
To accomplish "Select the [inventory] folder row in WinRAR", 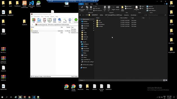I will click(x=54, y=31).
